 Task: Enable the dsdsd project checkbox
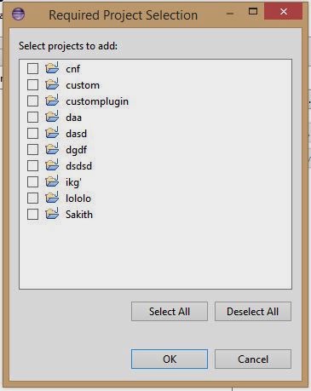pos(32,165)
